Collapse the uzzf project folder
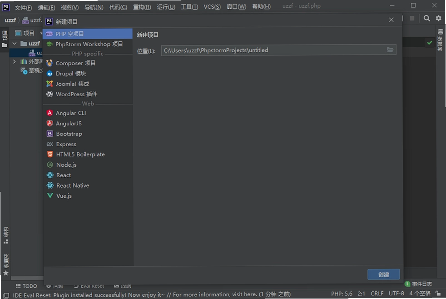The image size is (446, 299). (15, 44)
